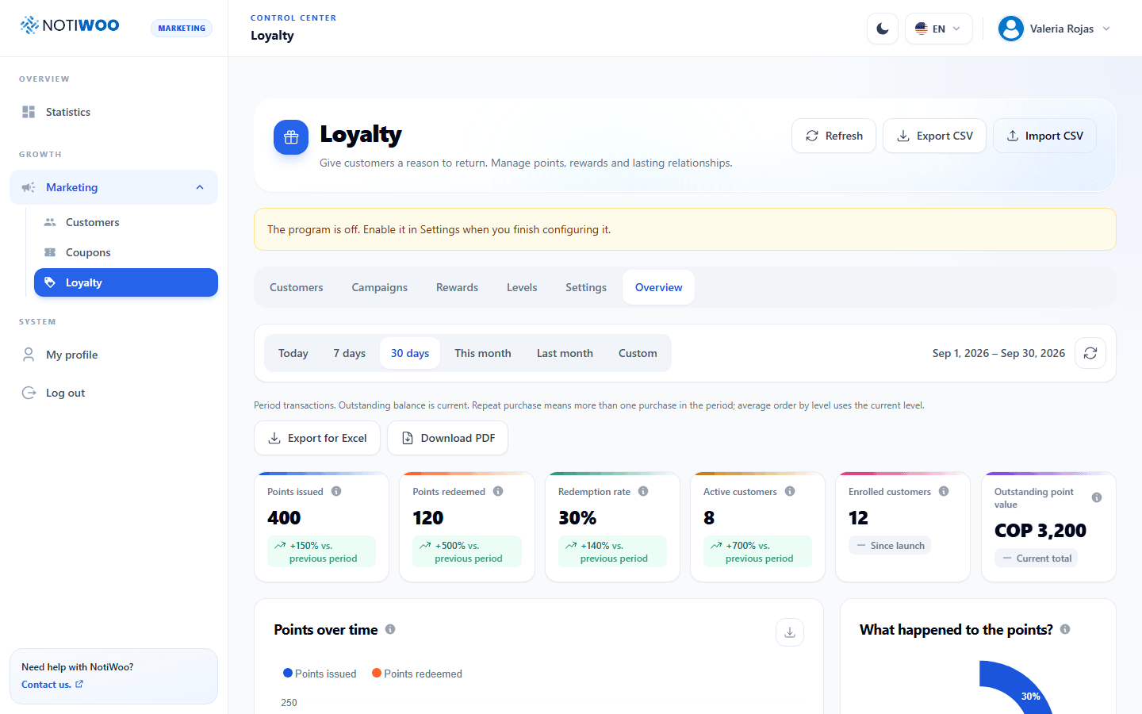
Task: Toggle dark mode with the moon icon
Action: click(x=883, y=29)
